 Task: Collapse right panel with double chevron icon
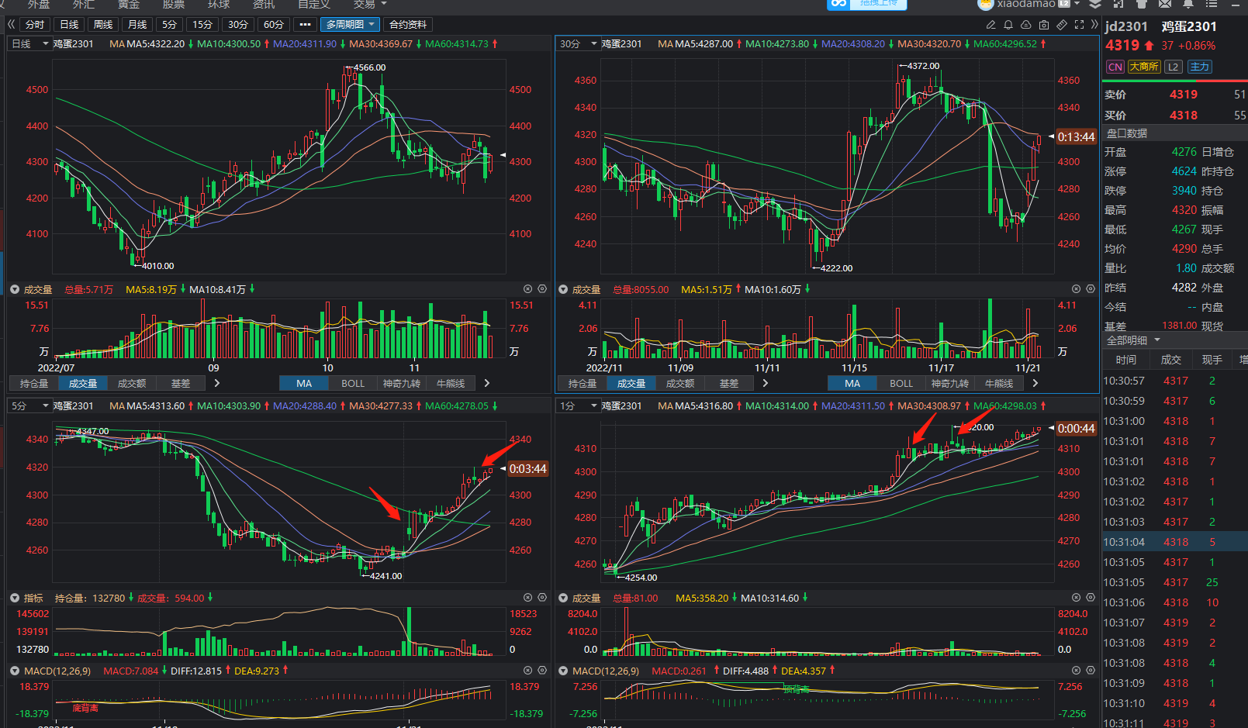click(1094, 25)
